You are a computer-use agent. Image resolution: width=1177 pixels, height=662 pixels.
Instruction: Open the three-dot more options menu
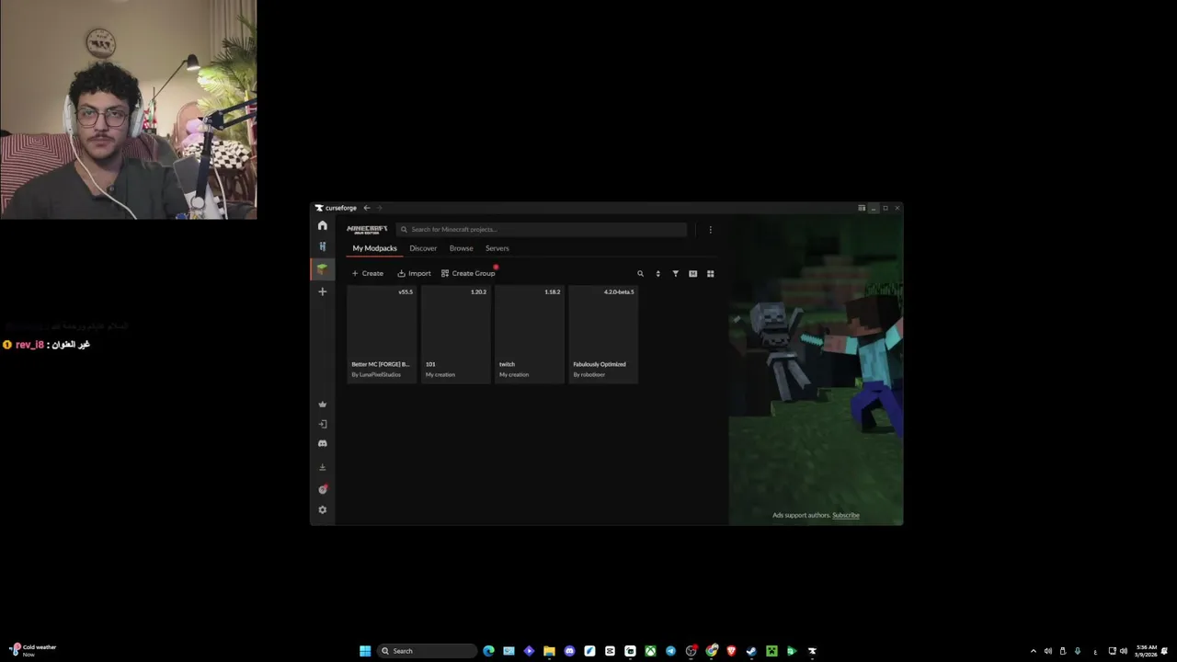pyautogui.click(x=710, y=229)
